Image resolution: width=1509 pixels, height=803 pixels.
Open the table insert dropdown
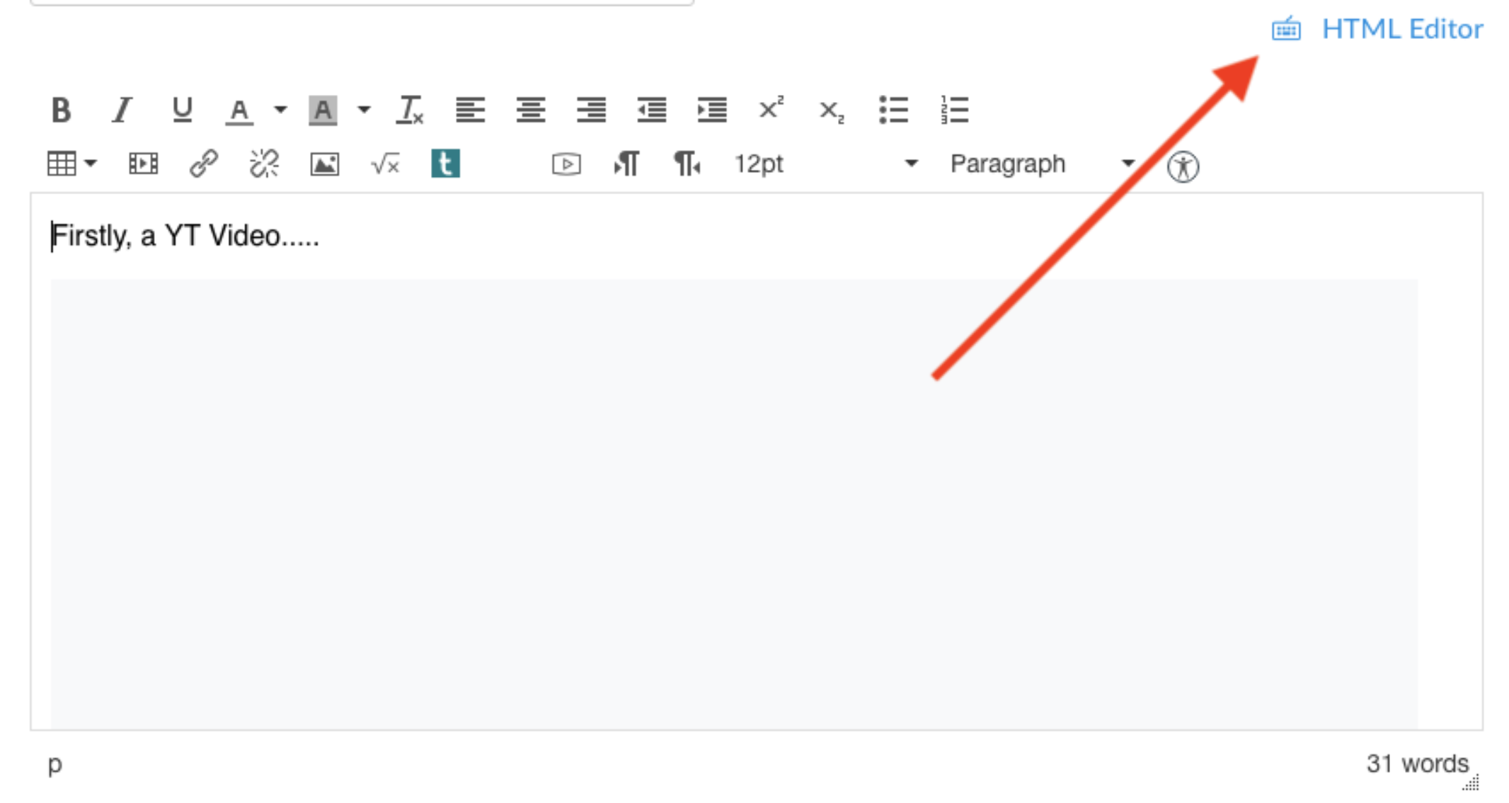[x=71, y=164]
